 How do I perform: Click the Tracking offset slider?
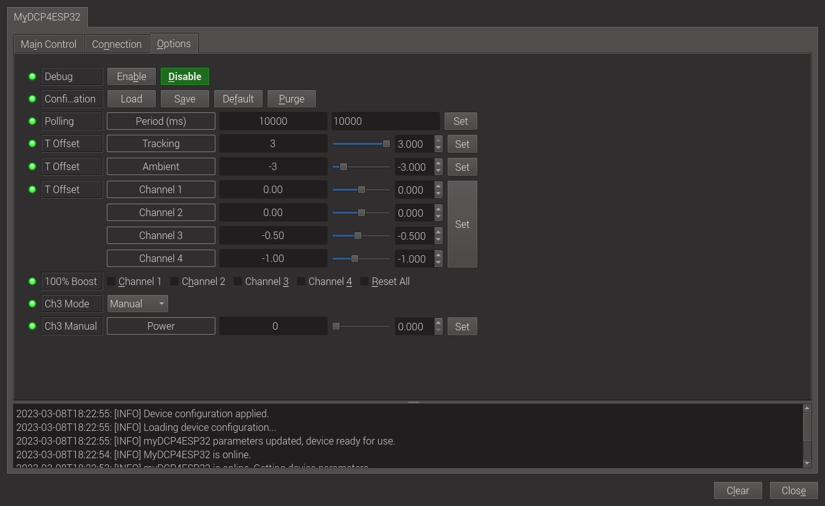pyautogui.click(x=361, y=144)
